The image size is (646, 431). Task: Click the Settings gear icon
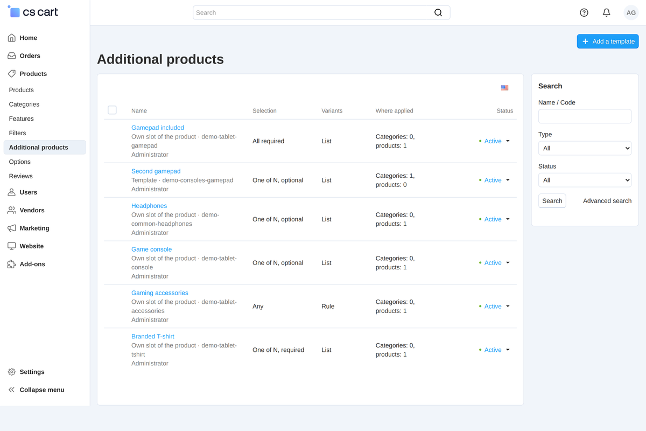12,372
